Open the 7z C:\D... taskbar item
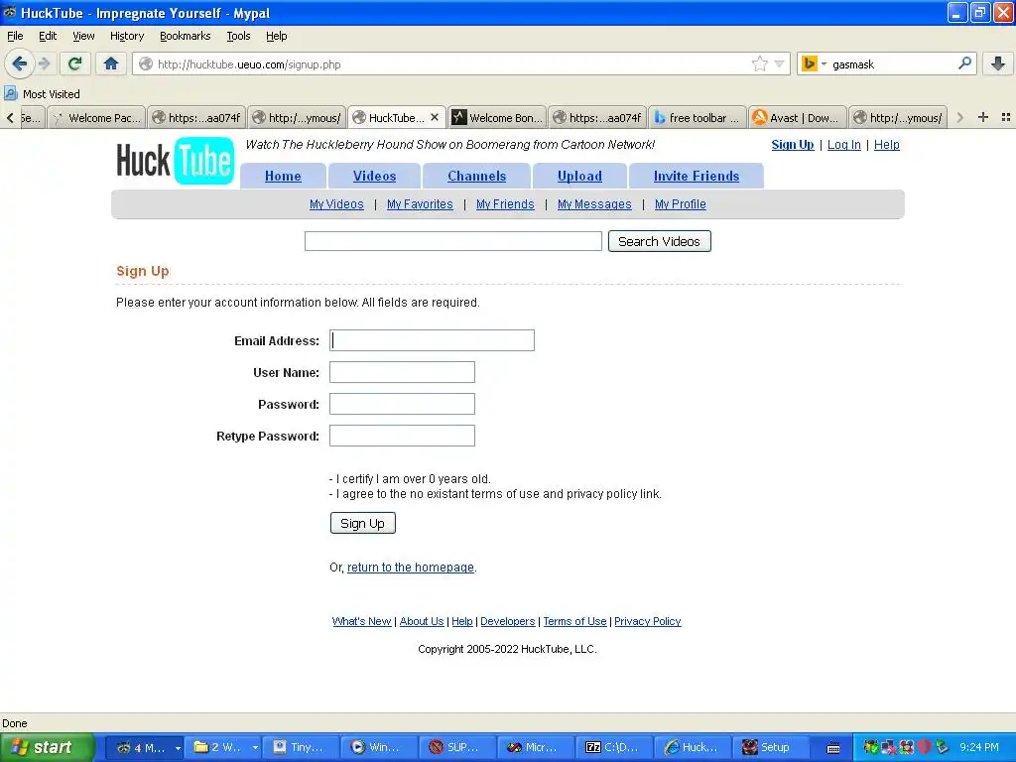 click(x=612, y=747)
